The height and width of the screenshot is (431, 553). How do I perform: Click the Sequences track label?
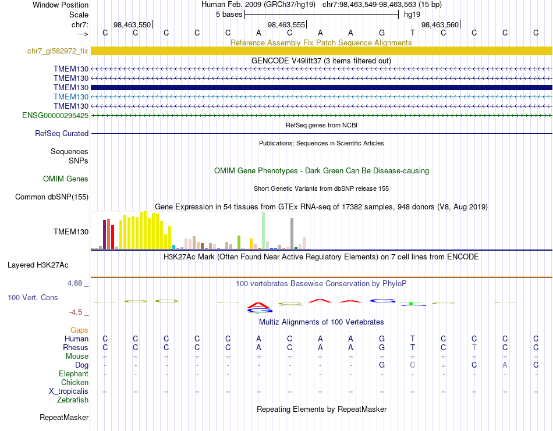(x=69, y=151)
